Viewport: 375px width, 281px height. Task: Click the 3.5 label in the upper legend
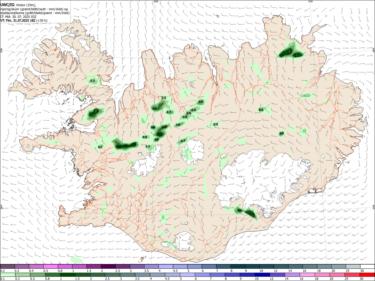click(x=146, y=271)
